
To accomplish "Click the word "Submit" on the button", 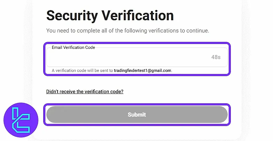I will (137, 114).
